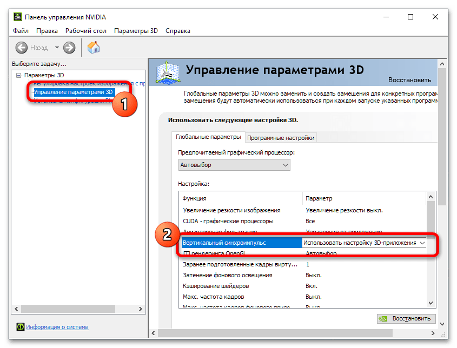The width and height of the screenshot is (457, 348).
Task: Open the Файл menu
Action: click(x=21, y=31)
